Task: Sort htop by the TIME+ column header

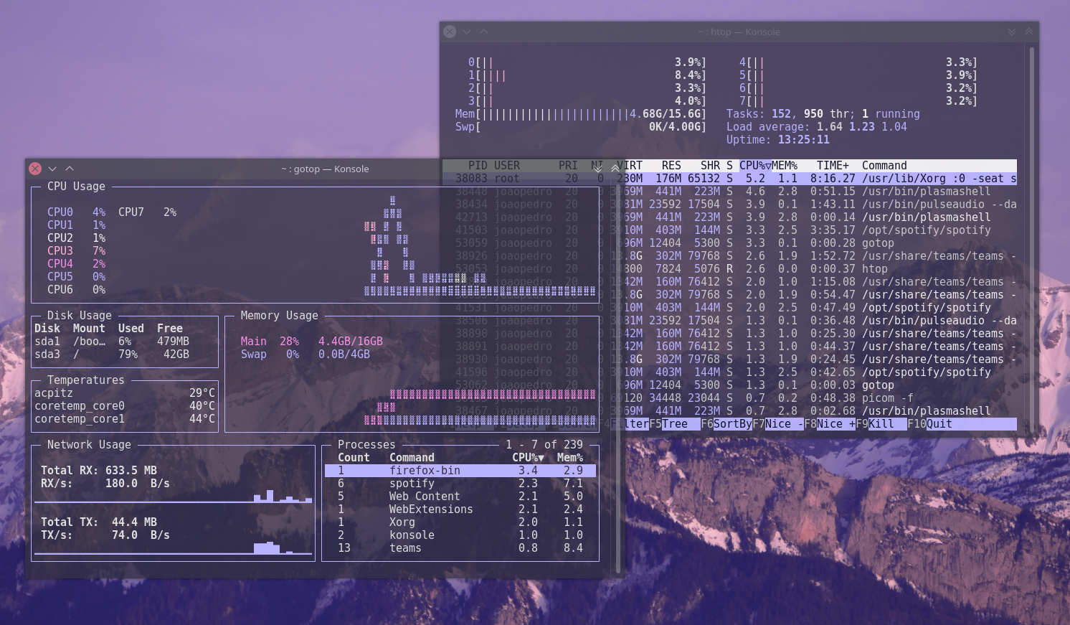Action: pos(833,166)
